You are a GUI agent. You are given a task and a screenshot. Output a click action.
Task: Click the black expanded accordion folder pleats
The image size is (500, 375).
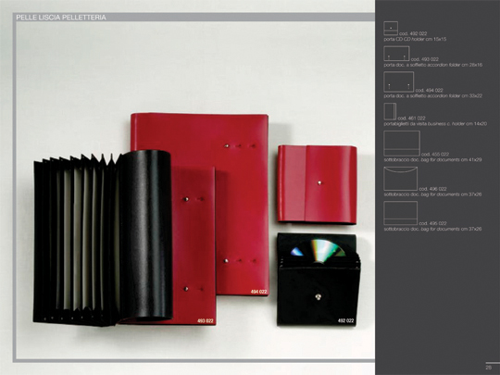pos(78,240)
